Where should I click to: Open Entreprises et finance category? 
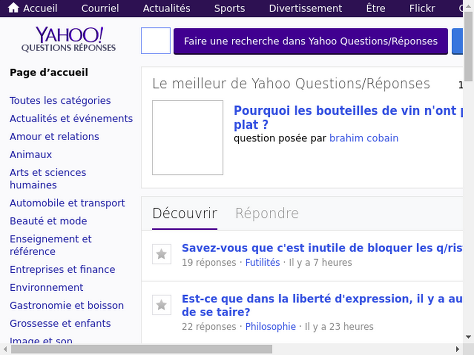pyautogui.click(x=62, y=269)
